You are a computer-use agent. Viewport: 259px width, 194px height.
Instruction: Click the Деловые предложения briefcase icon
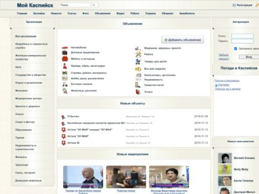(x=65, y=53)
